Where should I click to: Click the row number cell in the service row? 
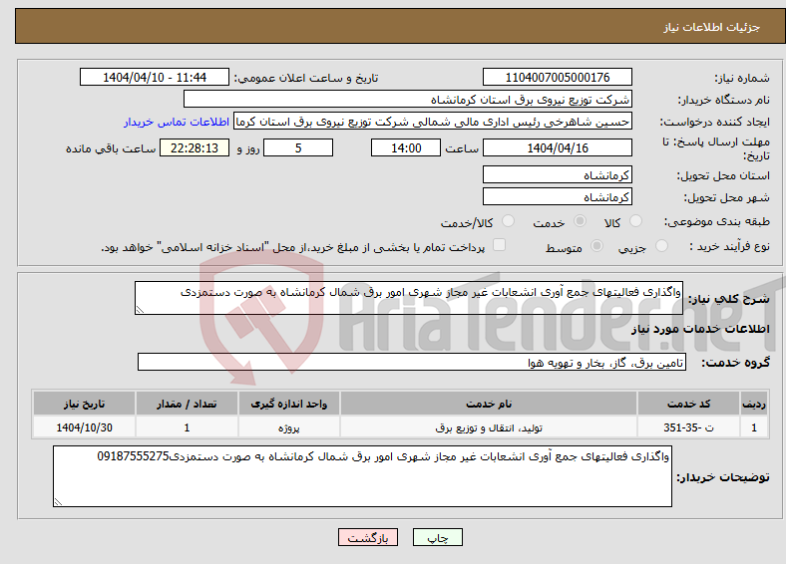coord(754,427)
